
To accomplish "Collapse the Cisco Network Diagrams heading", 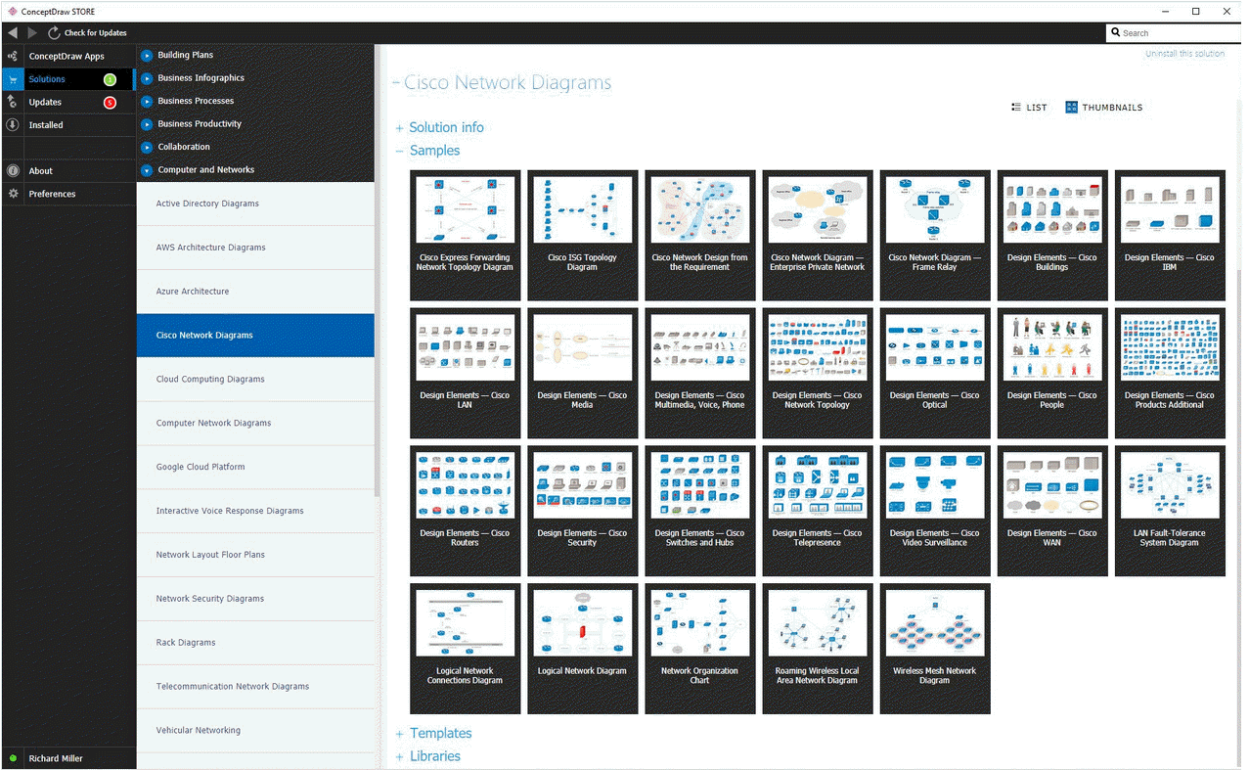I will pyautogui.click(x=396, y=83).
